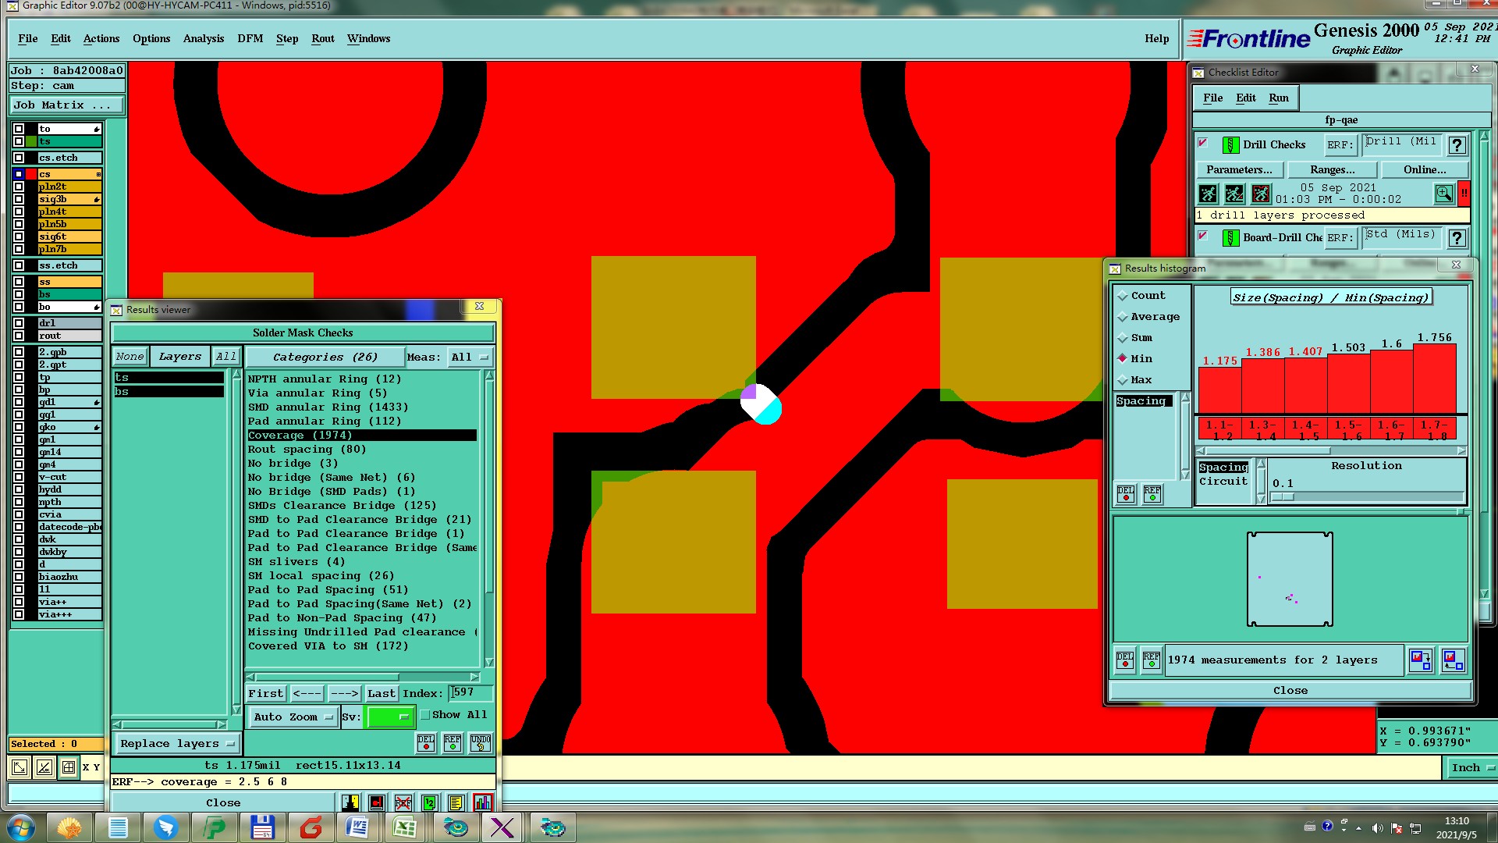Click the red dot display icon beside Close
1498x843 pixels.
click(377, 802)
